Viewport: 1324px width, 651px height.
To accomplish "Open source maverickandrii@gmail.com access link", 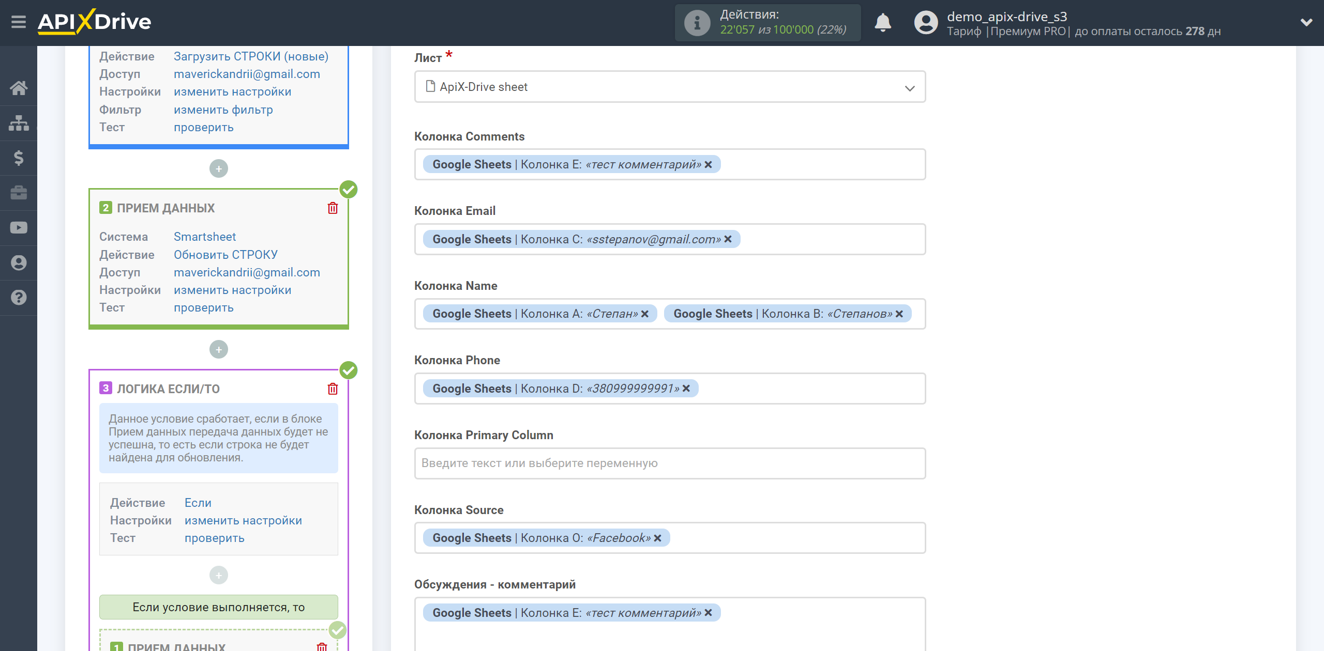I will [247, 74].
